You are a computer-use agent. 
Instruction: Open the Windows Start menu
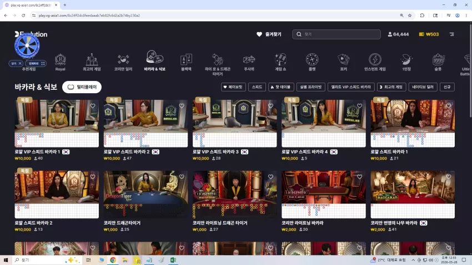click(6, 260)
